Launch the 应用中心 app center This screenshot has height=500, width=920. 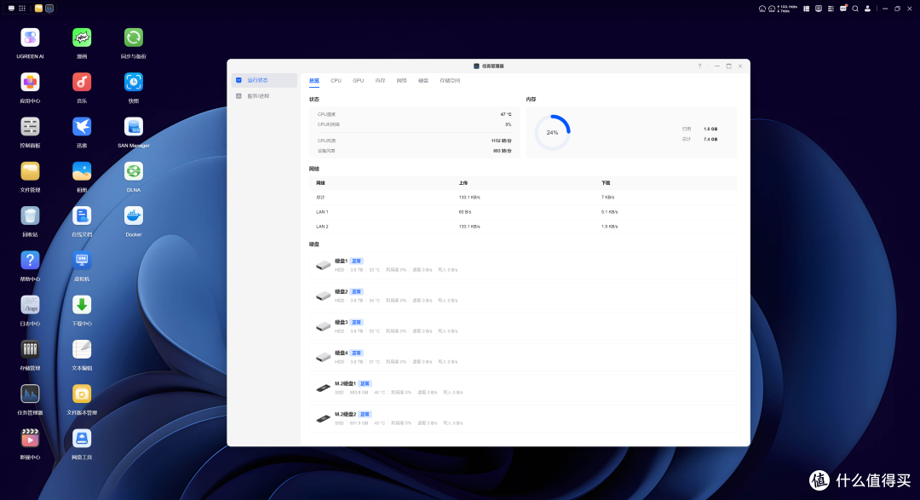(30, 82)
